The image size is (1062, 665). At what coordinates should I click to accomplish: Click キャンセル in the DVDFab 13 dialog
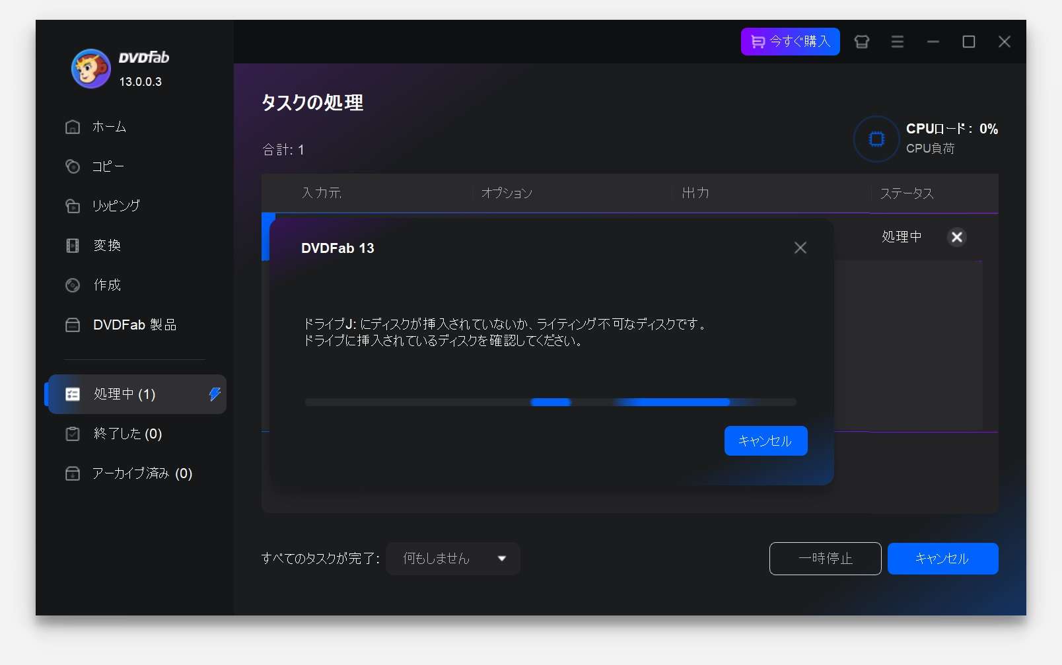pyautogui.click(x=766, y=441)
